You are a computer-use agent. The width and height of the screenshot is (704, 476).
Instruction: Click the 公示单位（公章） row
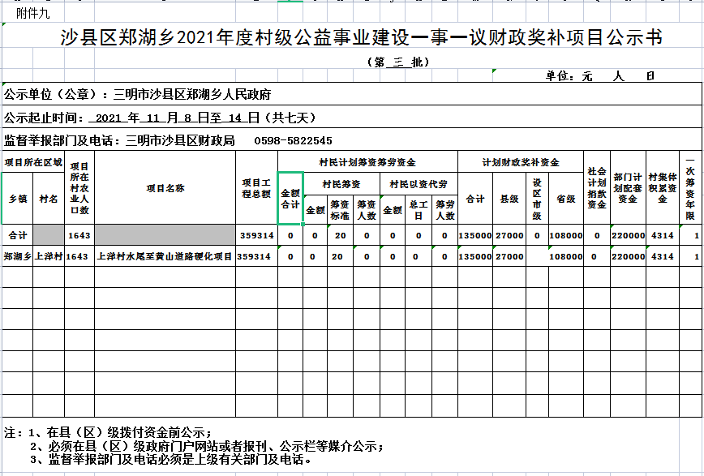coord(138,94)
